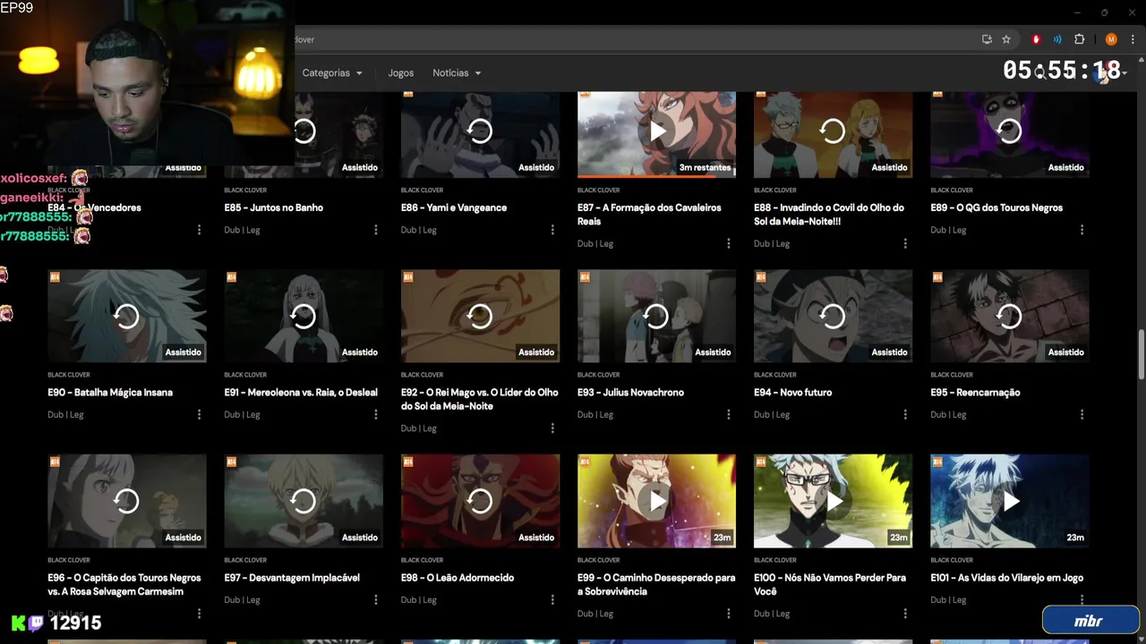1146x644 pixels.
Task: Click BLACK CLOVER label above E99 title
Action: pos(598,560)
